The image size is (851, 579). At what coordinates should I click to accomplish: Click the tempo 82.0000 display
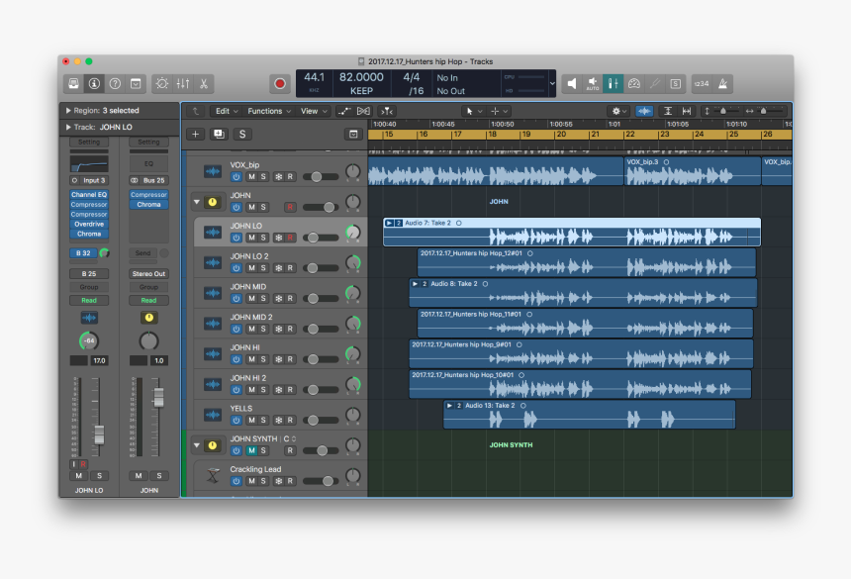tap(361, 77)
